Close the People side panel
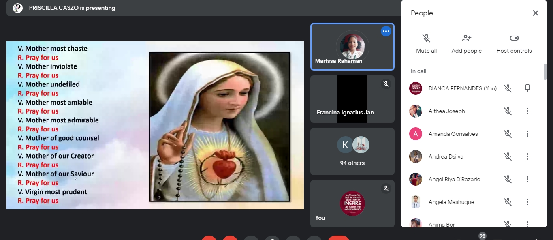Viewport: 553px width, 240px height. [x=536, y=13]
